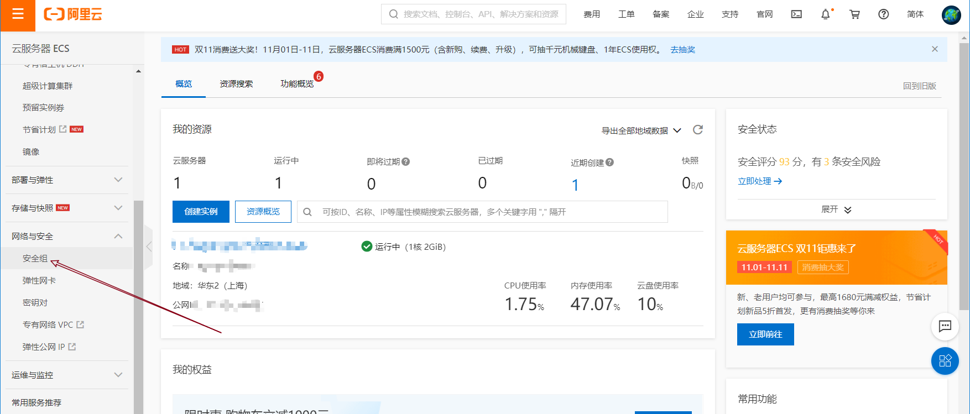Click the external-link icon beside 弹性公网 IP
The height and width of the screenshot is (414, 970).
(72, 347)
